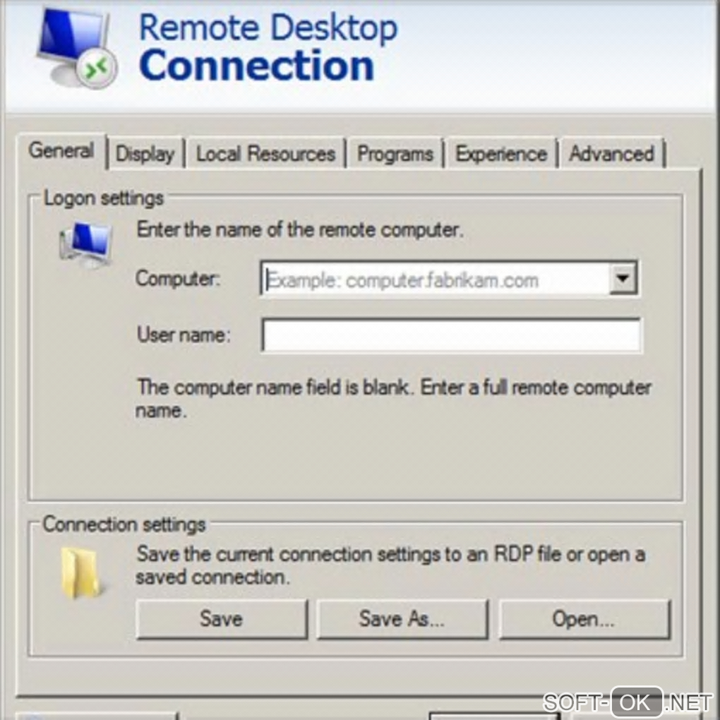Switch to the General tab

click(61, 150)
